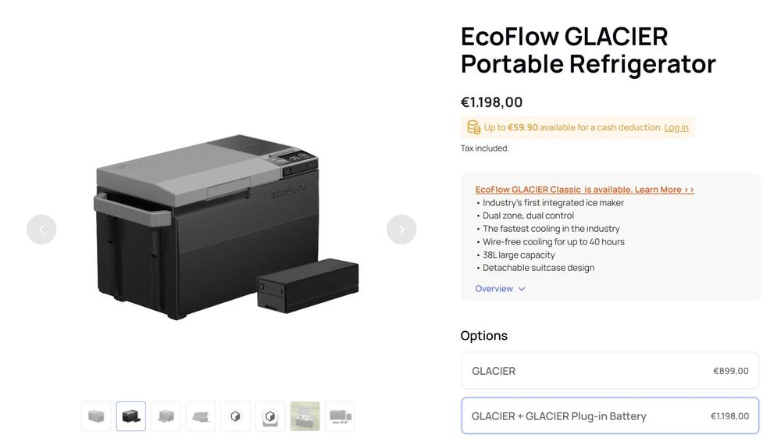781x442 pixels.
Task: Click the chevron next to Overview
Action: click(522, 289)
